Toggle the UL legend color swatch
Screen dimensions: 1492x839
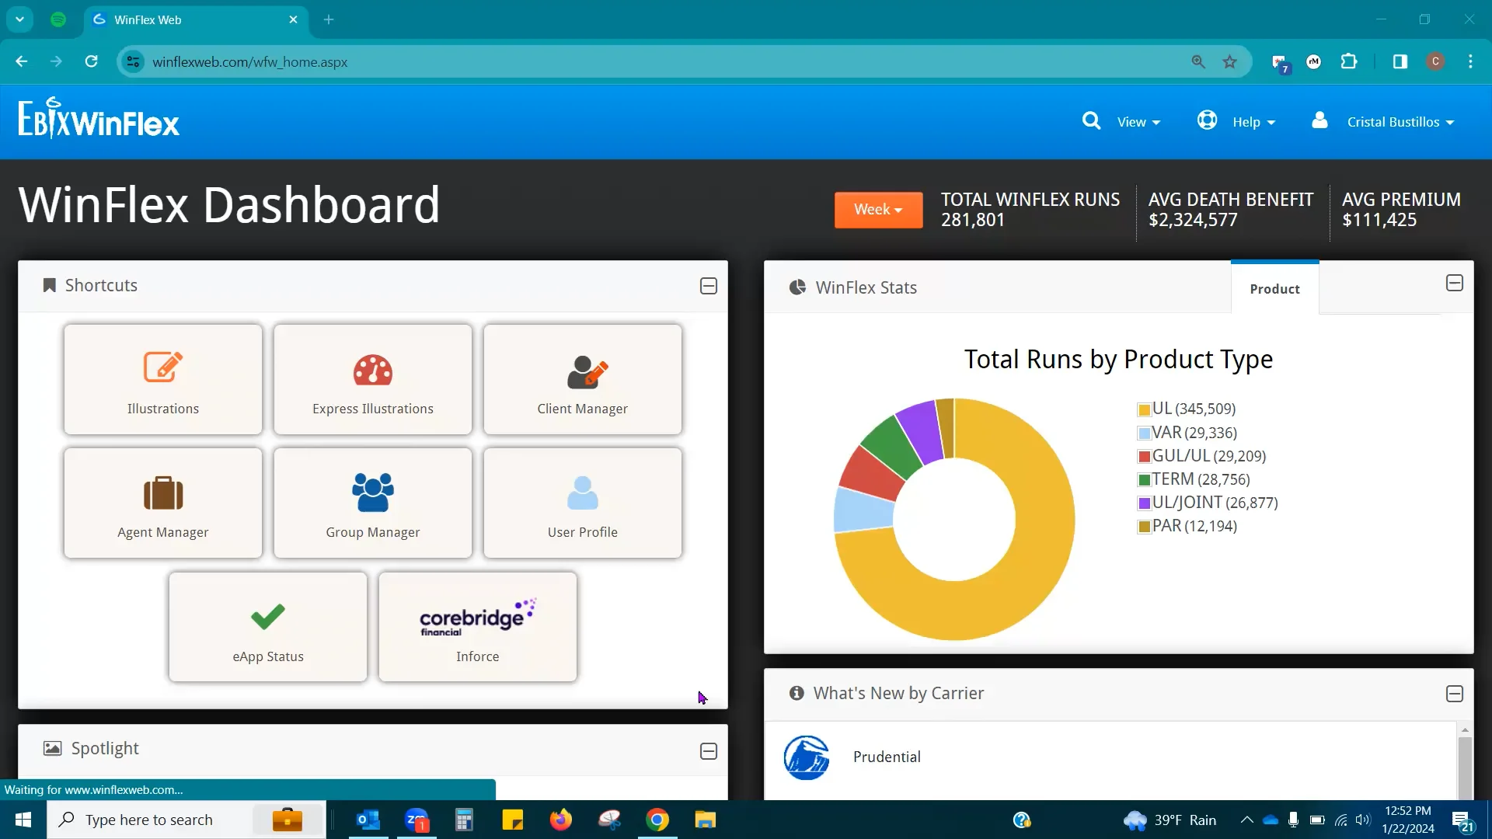[1144, 409]
